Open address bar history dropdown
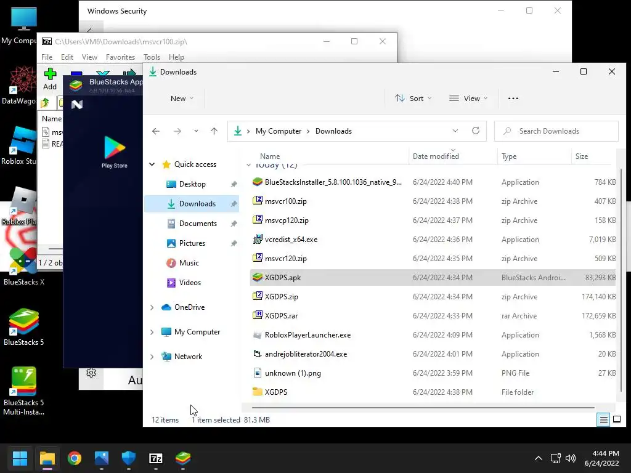Screen dimensions: 631x473 pyautogui.click(x=455, y=131)
